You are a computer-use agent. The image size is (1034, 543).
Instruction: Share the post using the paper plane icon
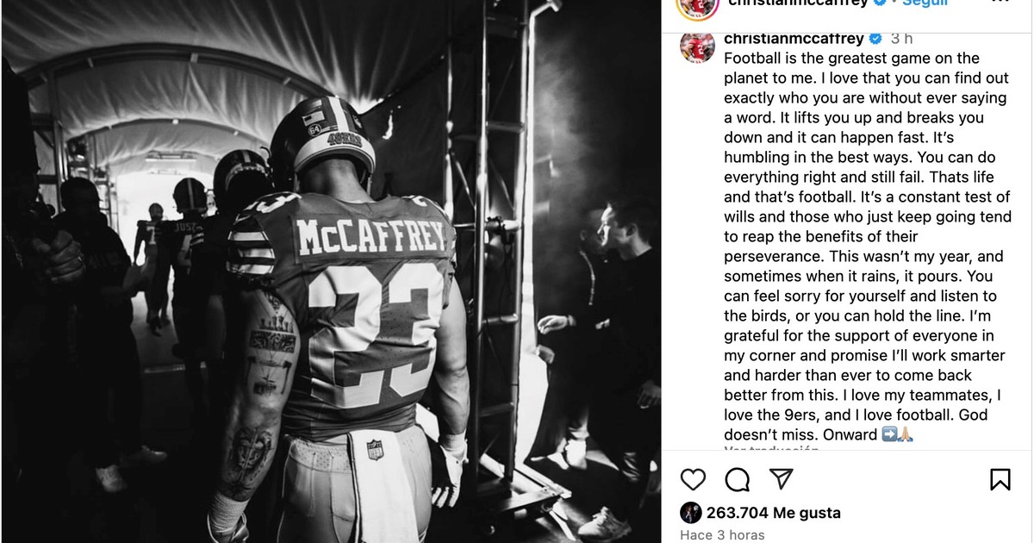pyautogui.click(x=781, y=479)
